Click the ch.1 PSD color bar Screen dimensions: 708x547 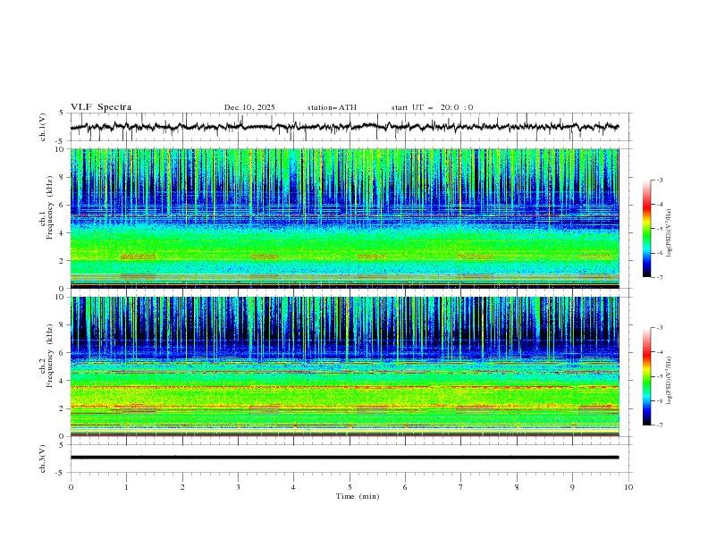(646, 229)
